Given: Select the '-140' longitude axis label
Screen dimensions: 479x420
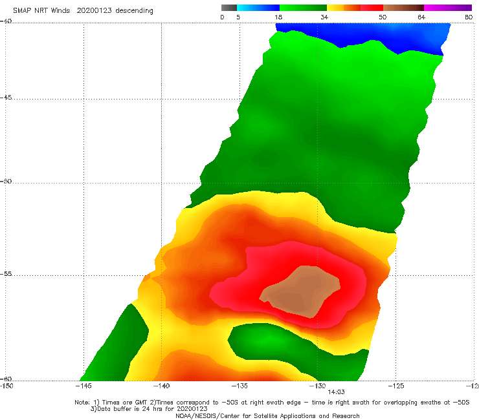Looking at the screenshot, I should [x=161, y=386].
